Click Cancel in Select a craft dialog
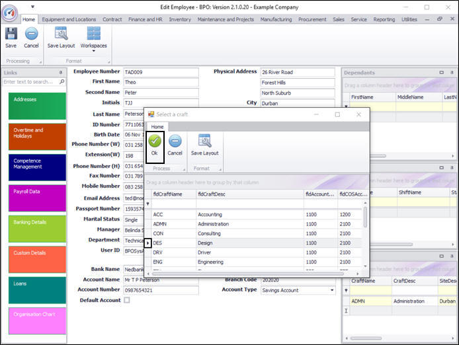Screen dimensions: 459x345 (x=175, y=145)
